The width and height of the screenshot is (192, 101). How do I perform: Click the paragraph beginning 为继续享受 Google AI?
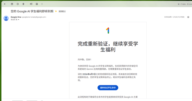(x=108, y=68)
